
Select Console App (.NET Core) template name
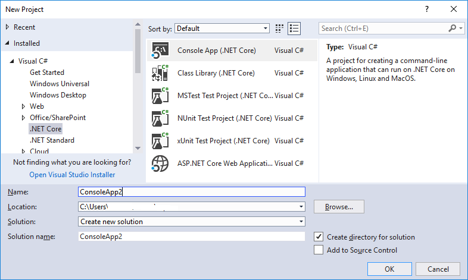pos(217,51)
